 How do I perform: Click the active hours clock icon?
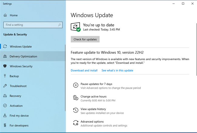[76, 97]
